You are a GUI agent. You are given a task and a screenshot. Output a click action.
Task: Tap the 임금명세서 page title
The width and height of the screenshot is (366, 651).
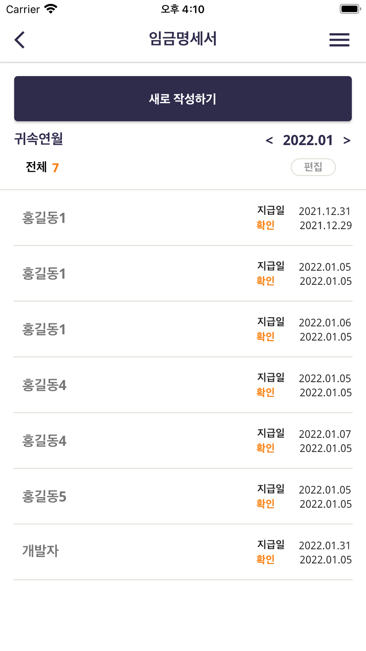click(183, 39)
